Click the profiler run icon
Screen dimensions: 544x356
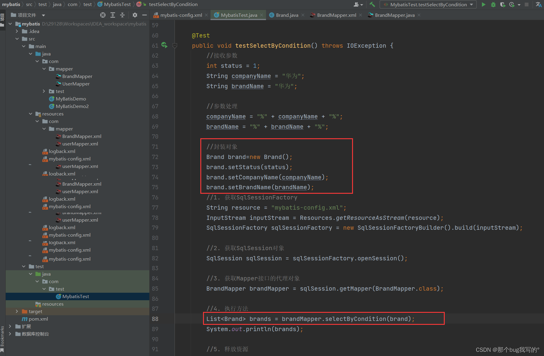tap(512, 4)
